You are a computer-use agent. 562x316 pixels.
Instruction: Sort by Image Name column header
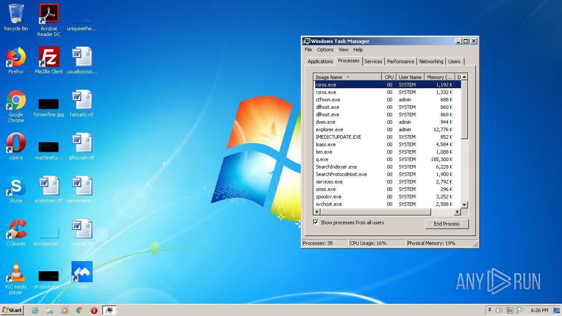coord(348,77)
